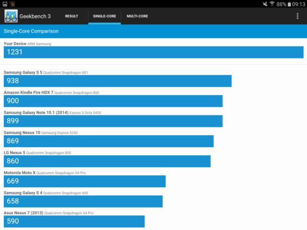Tap the Amazon Kindle Fire HDX 7 label
This screenshot has width=307, height=230.
(29, 92)
